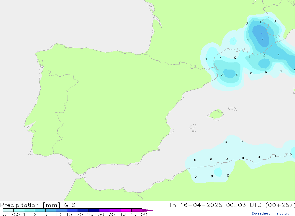The width and height of the screenshot is (295, 216).
Task: Click the 30–35 mm violet legend swatch
Action: pyautogui.click(x=104, y=210)
